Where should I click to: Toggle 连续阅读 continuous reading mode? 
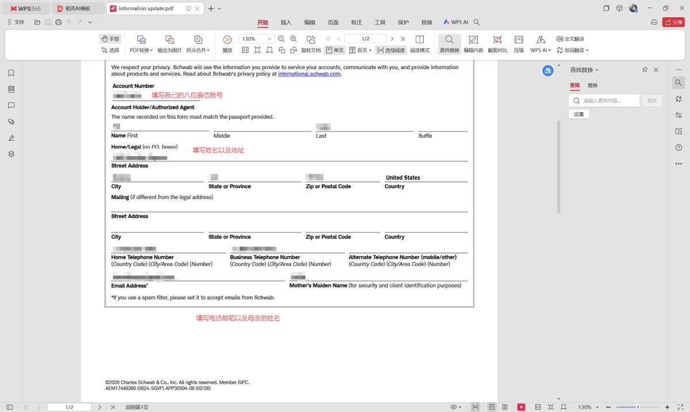(391, 50)
